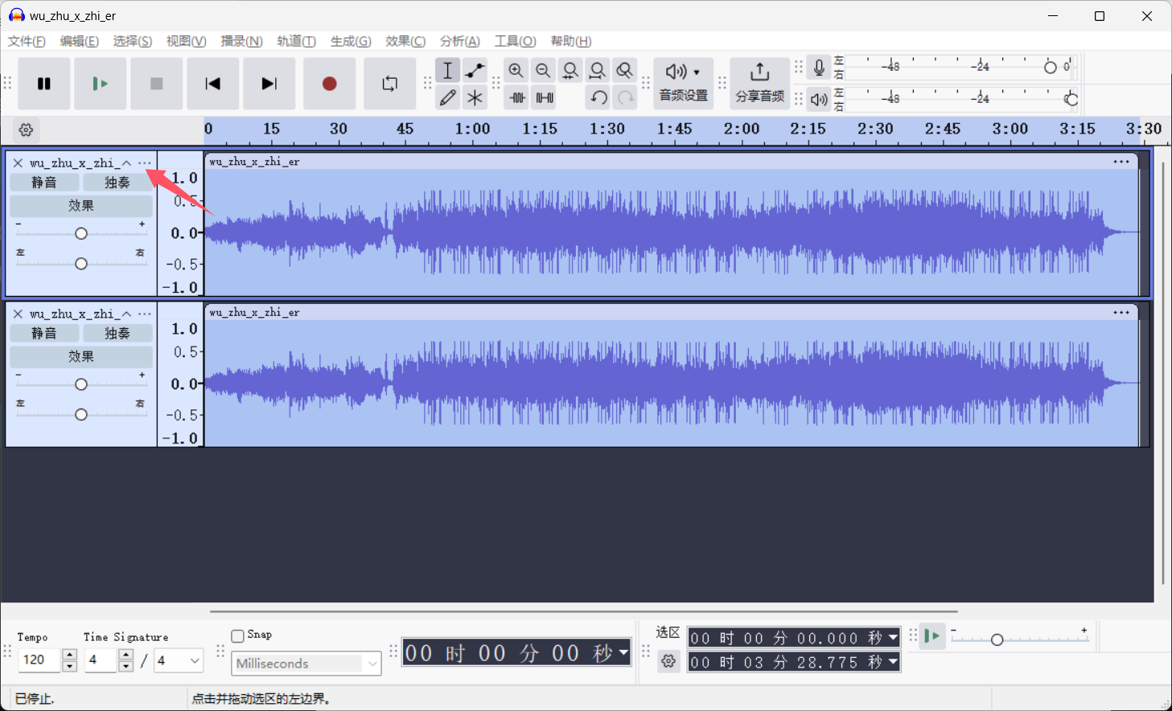This screenshot has height=711, width=1172.
Task: Mute the first track (静音)
Action: point(44,183)
